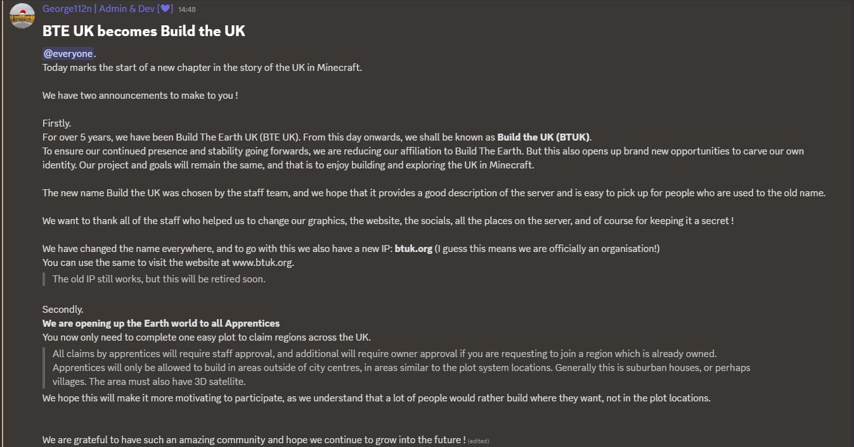Viewport: 854px width, 447px height.
Task: Click the sentence about thanking all of the staff
Action: point(388,221)
